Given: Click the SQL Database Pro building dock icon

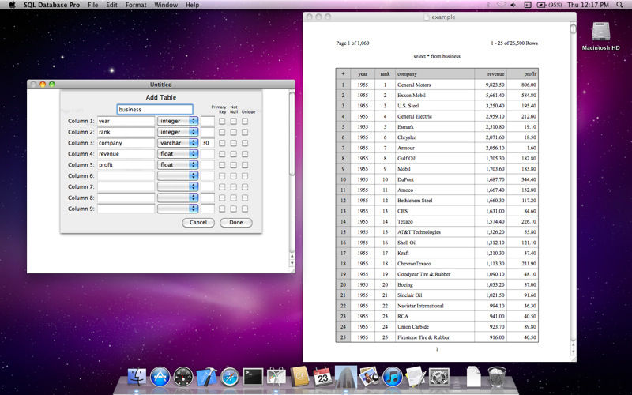Looking at the screenshot, I should pyautogui.click(x=346, y=376).
